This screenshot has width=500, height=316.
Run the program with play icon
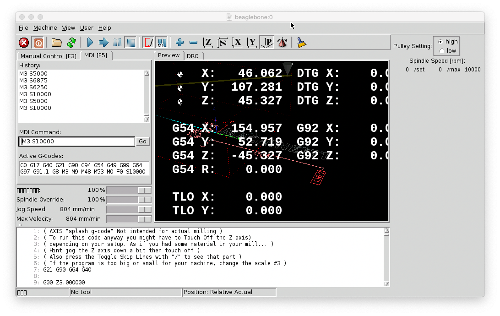(x=90, y=43)
